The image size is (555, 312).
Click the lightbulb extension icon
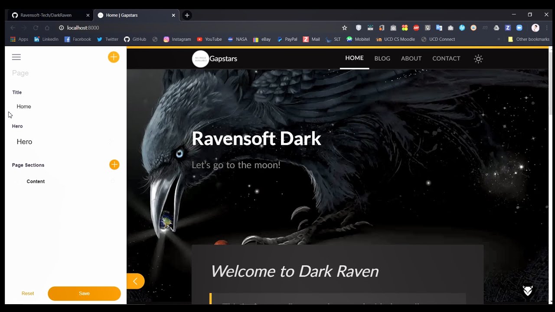pos(428,28)
